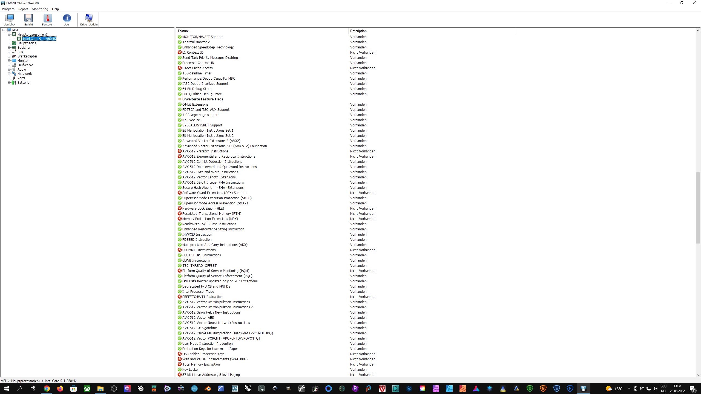Select Intel Core i9-11980HK tree item
Viewport: 701px width, 394px height.
[39, 39]
